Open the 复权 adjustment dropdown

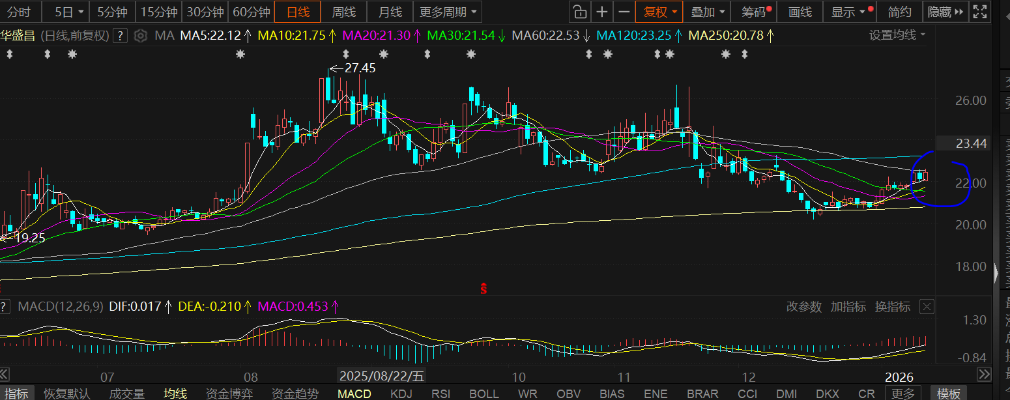pos(661,12)
